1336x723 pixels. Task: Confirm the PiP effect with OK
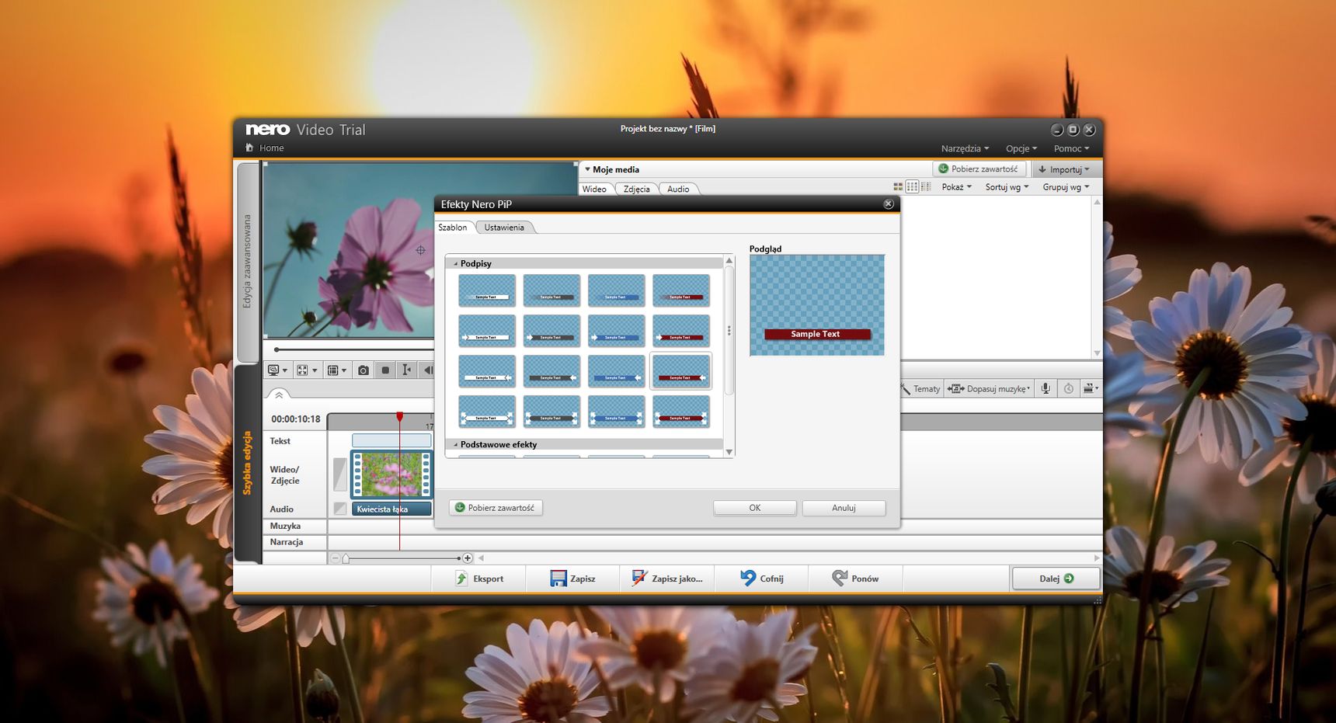(755, 508)
